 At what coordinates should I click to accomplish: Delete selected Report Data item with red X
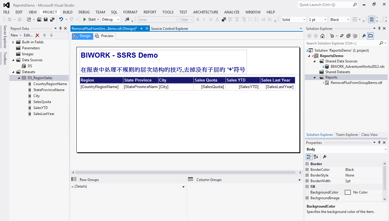(x=37, y=35)
